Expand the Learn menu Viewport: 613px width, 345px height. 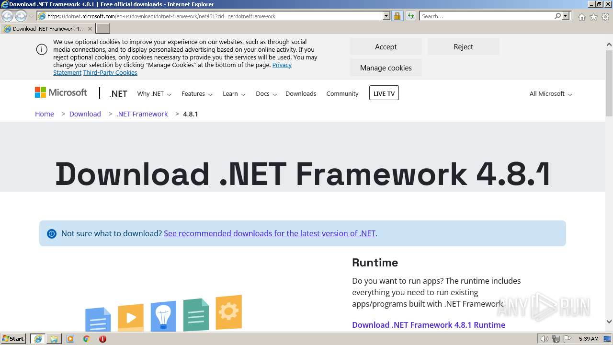[x=234, y=94]
